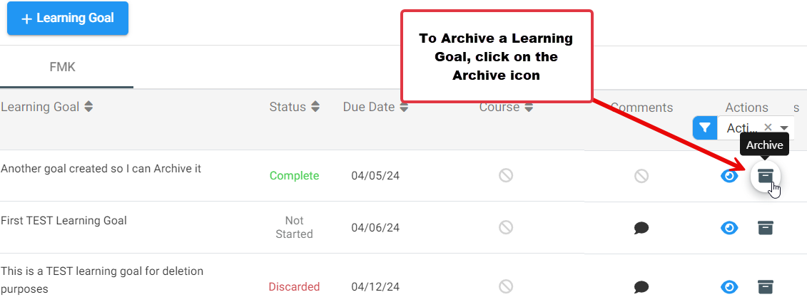This screenshot has height=302, width=807.
Task: Open comments for the Discarded learning goal
Action: 641,286
